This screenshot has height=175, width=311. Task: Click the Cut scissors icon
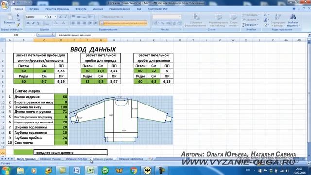click(x=18, y=15)
